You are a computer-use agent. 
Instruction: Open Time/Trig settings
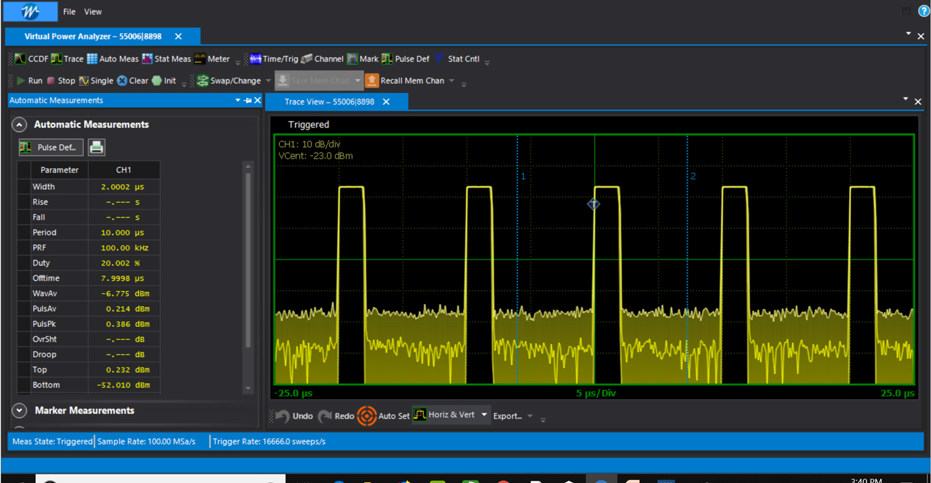(274, 59)
